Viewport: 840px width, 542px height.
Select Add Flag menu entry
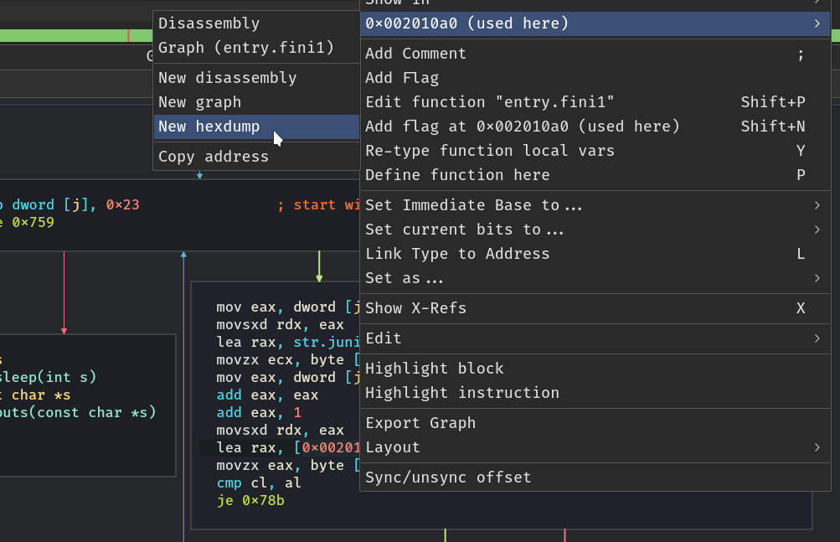click(x=402, y=78)
